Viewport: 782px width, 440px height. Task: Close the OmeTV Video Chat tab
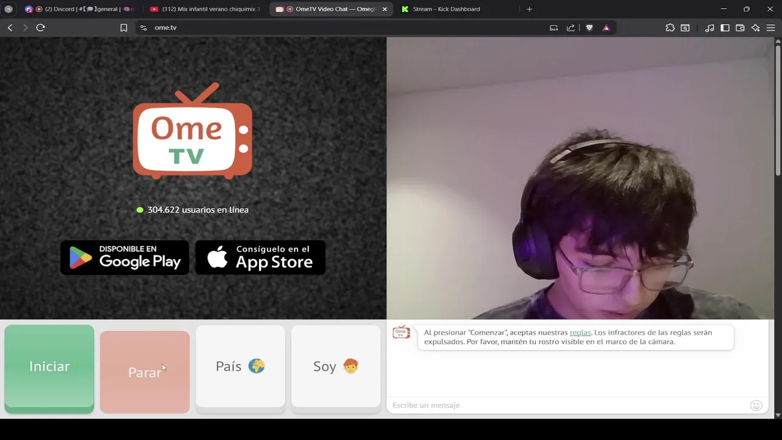384,9
